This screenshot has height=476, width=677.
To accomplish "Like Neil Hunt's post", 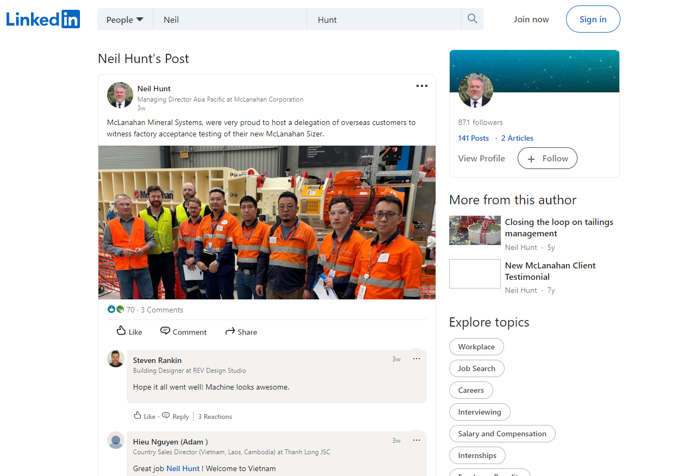I will coord(129,331).
